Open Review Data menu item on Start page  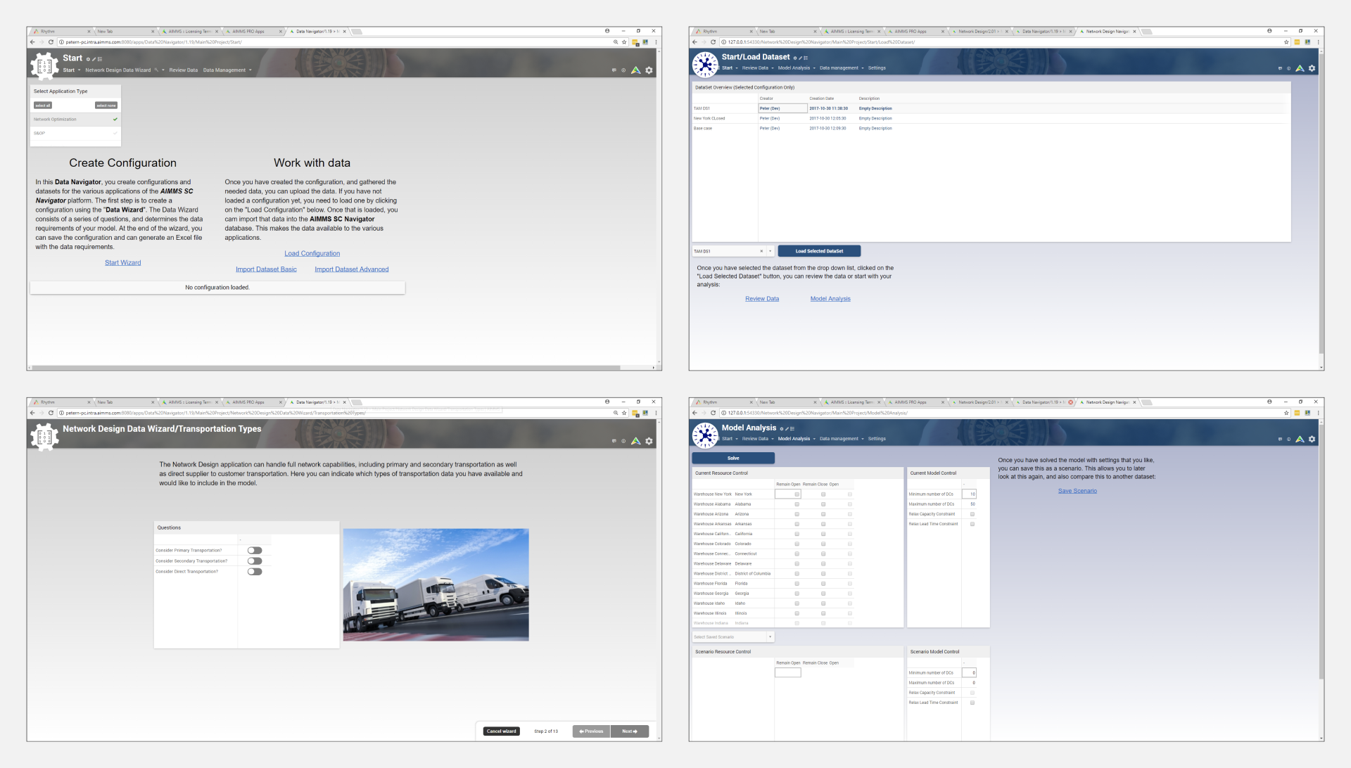point(183,70)
